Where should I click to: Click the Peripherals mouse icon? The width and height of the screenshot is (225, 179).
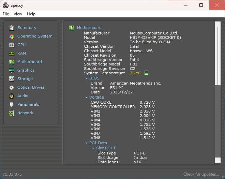pos(12,104)
